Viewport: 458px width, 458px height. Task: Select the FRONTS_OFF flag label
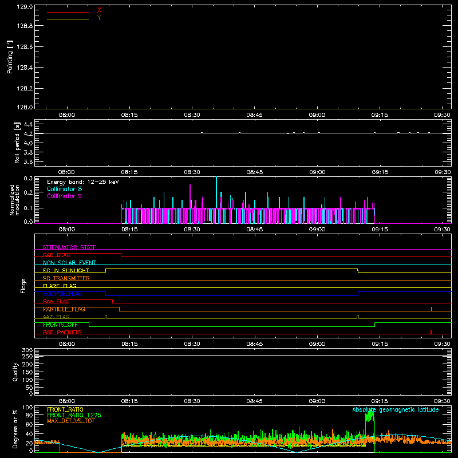[x=60, y=325]
